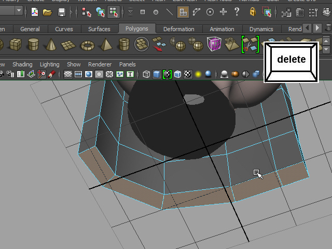Image resolution: width=332 pixels, height=249 pixels.
Task: Open a scene using the folder icon
Action: point(47,12)
